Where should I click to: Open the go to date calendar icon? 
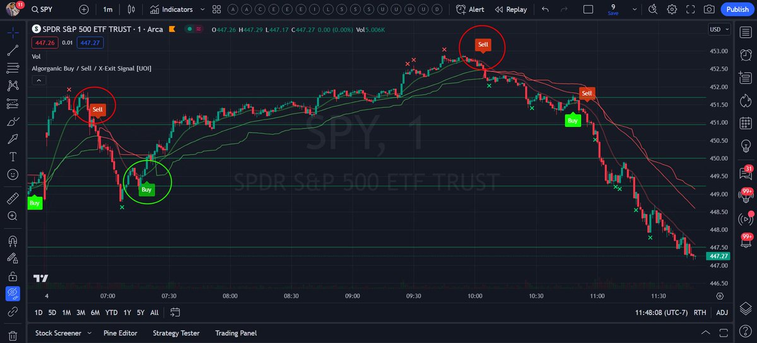click(175, 313)
